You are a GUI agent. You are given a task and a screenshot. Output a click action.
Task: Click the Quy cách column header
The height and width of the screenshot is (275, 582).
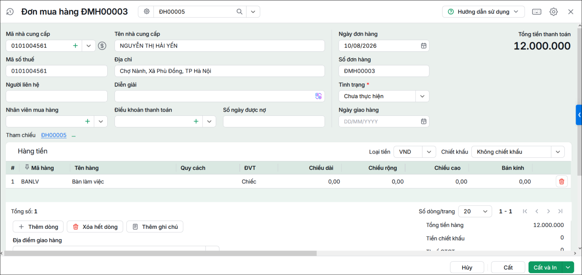click(193, 168)
